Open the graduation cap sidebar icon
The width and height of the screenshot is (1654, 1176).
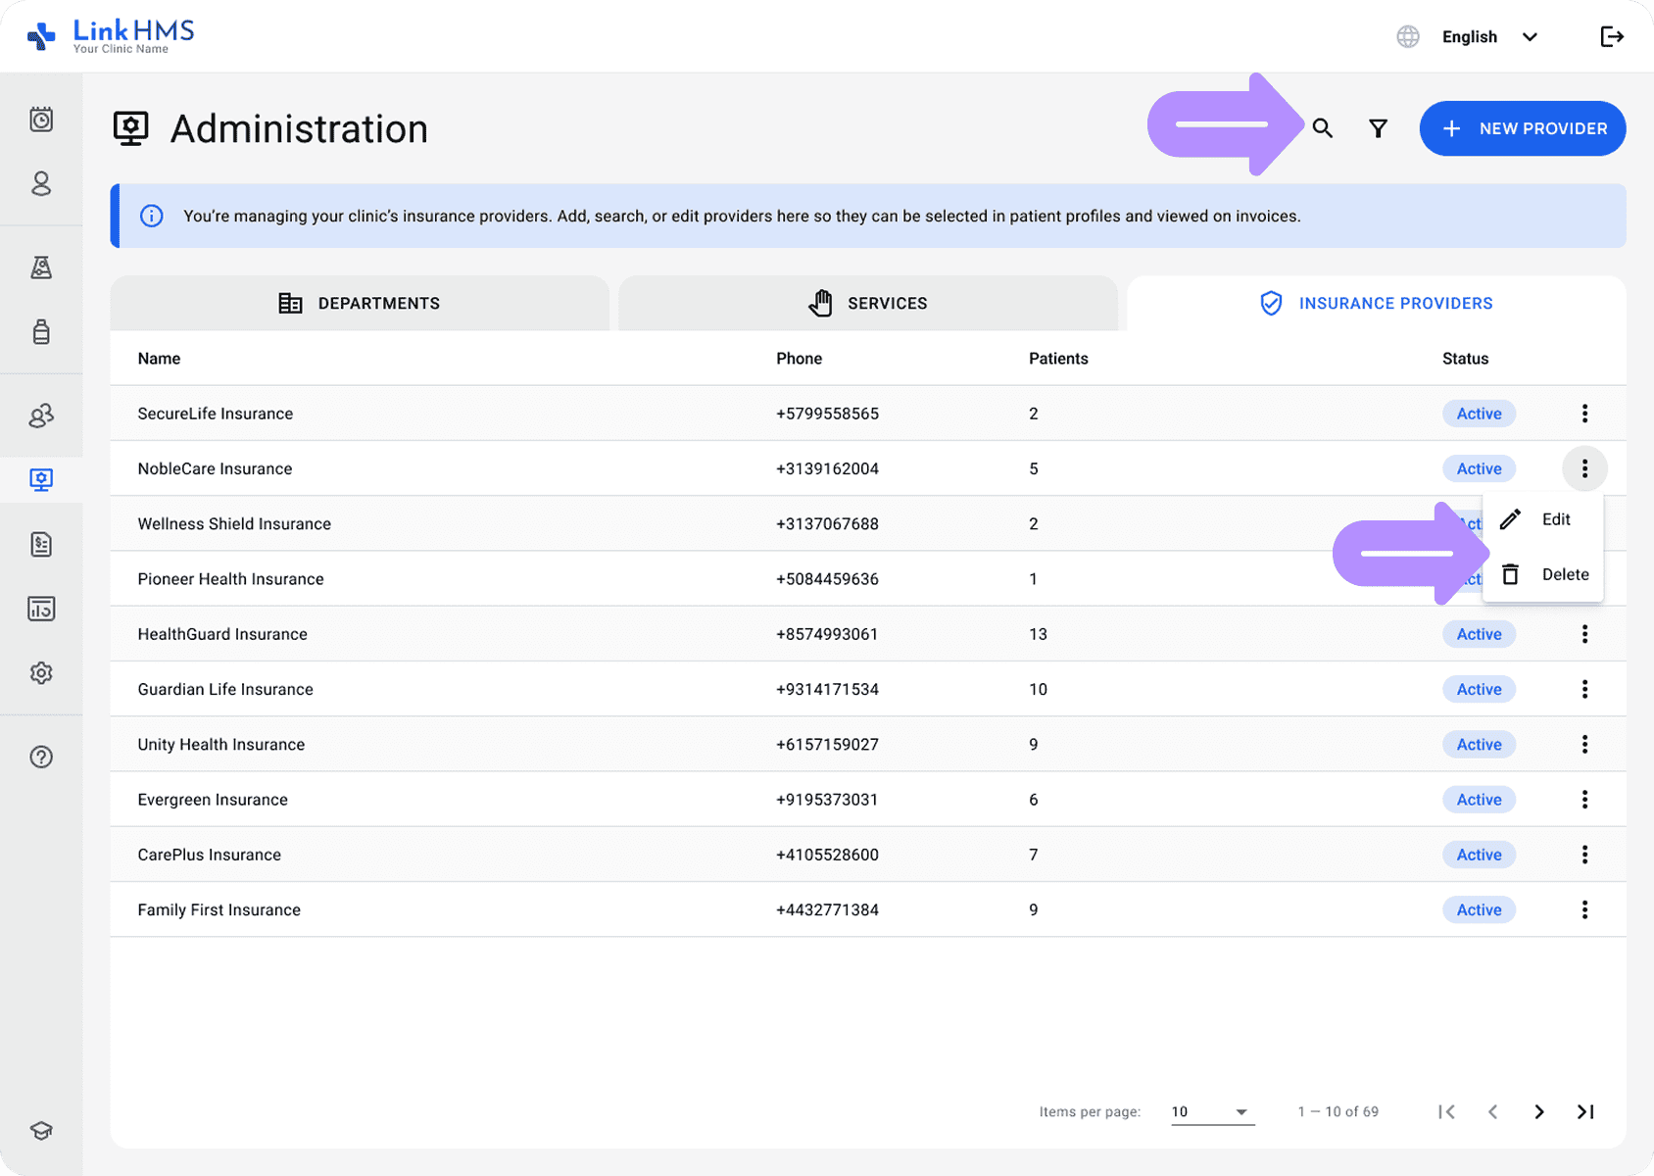click(x=41, y=1131)
